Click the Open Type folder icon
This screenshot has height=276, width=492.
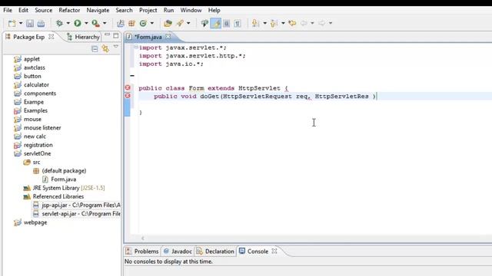tap(168, 23)
